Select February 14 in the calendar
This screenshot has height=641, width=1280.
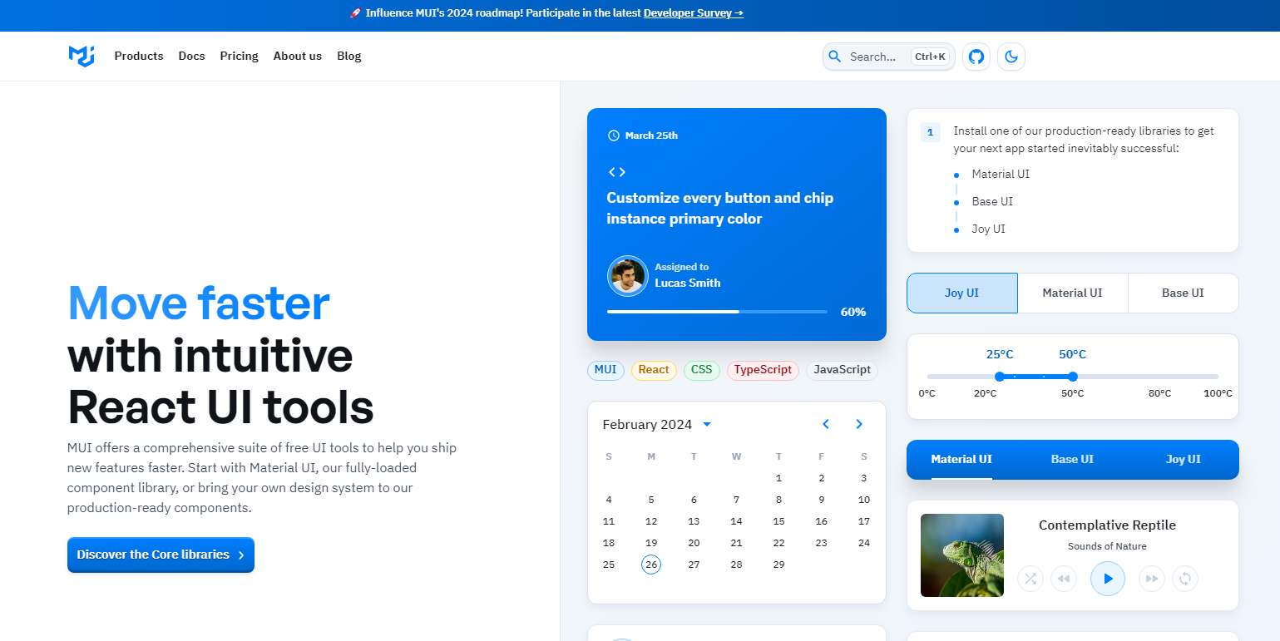(736, 521)
